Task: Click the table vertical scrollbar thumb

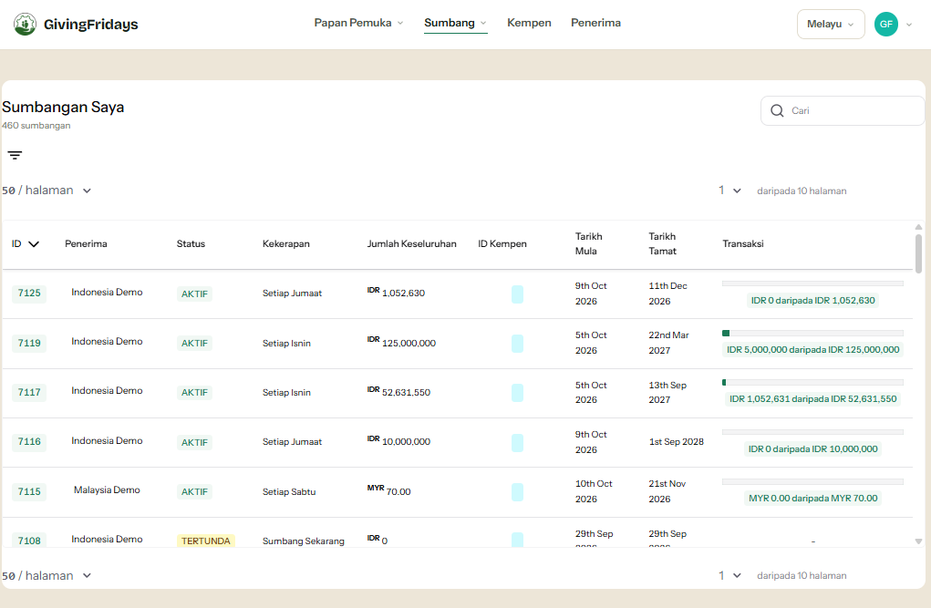Action: pyautogui.click(x=918, y=253)
